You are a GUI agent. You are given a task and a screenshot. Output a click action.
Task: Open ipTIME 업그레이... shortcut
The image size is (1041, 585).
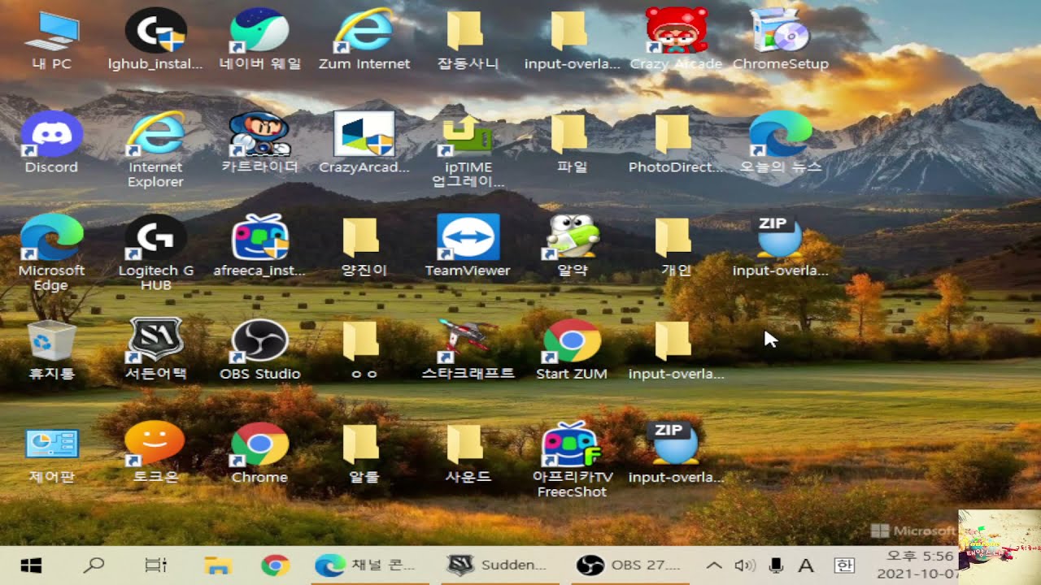tap(467, 149)
